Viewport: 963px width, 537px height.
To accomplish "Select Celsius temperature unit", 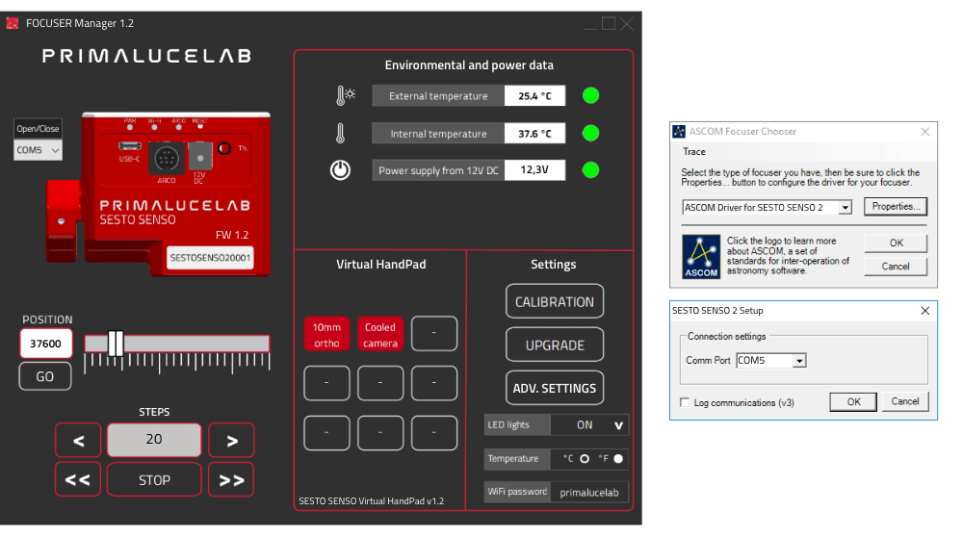I will click(585, 458).
